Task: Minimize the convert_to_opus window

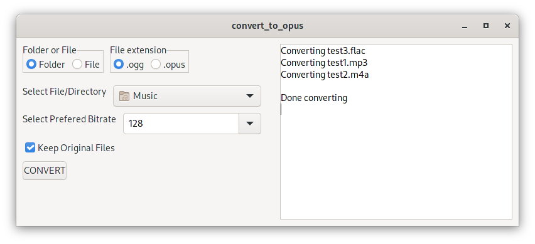Action: [465, 26]
